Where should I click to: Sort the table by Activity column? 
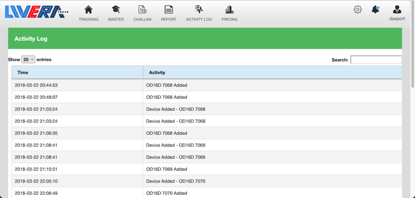272,72
